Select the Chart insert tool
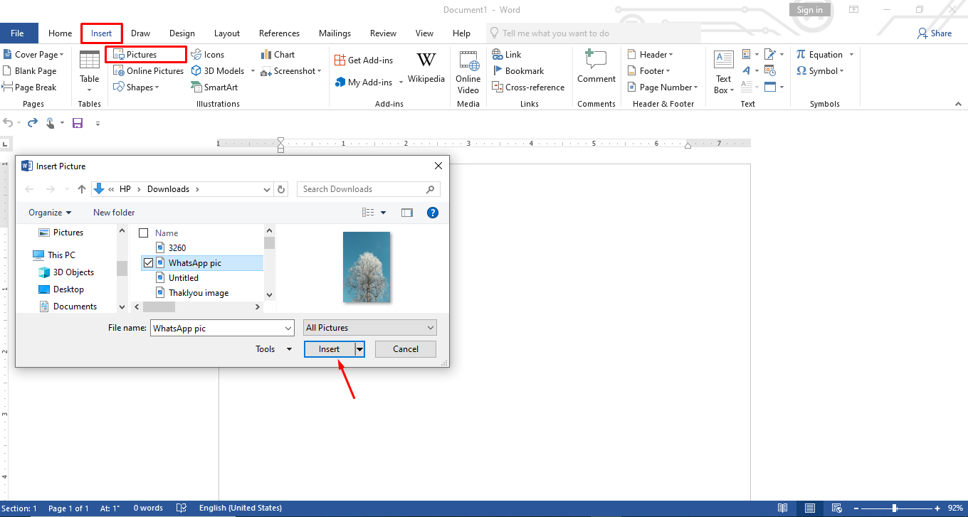This screenshot has width=968, height=517. [x=277, y=54]
